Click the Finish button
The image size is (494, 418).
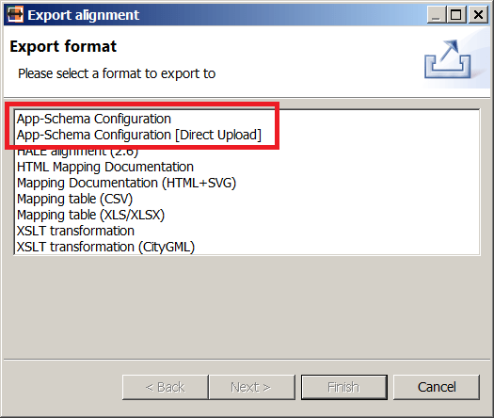344,387
